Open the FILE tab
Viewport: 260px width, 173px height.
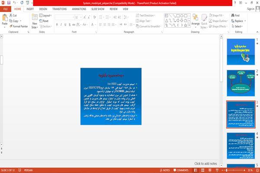coord(6,9)
